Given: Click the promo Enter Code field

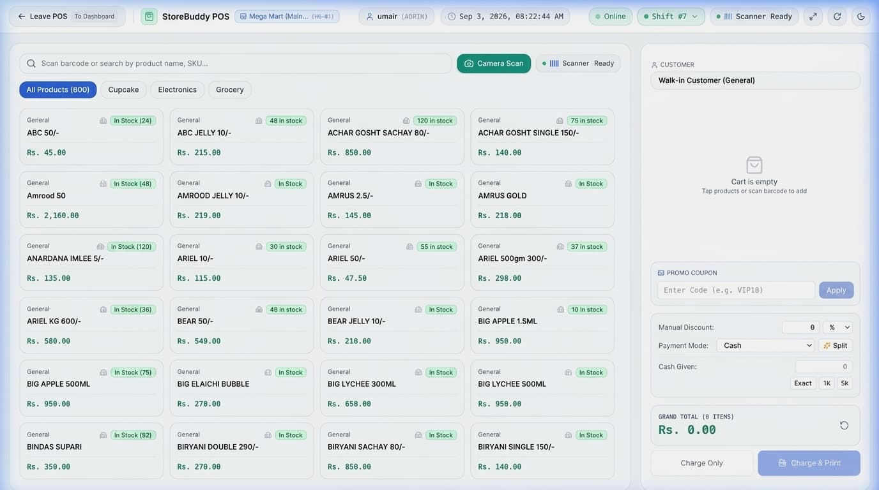Looking at the screenshot, I should point(736,290).
